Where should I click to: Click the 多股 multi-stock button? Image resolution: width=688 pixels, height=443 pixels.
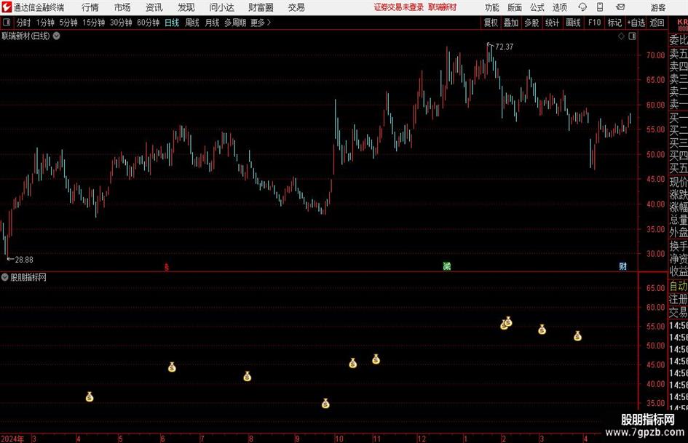pos(531,23)
